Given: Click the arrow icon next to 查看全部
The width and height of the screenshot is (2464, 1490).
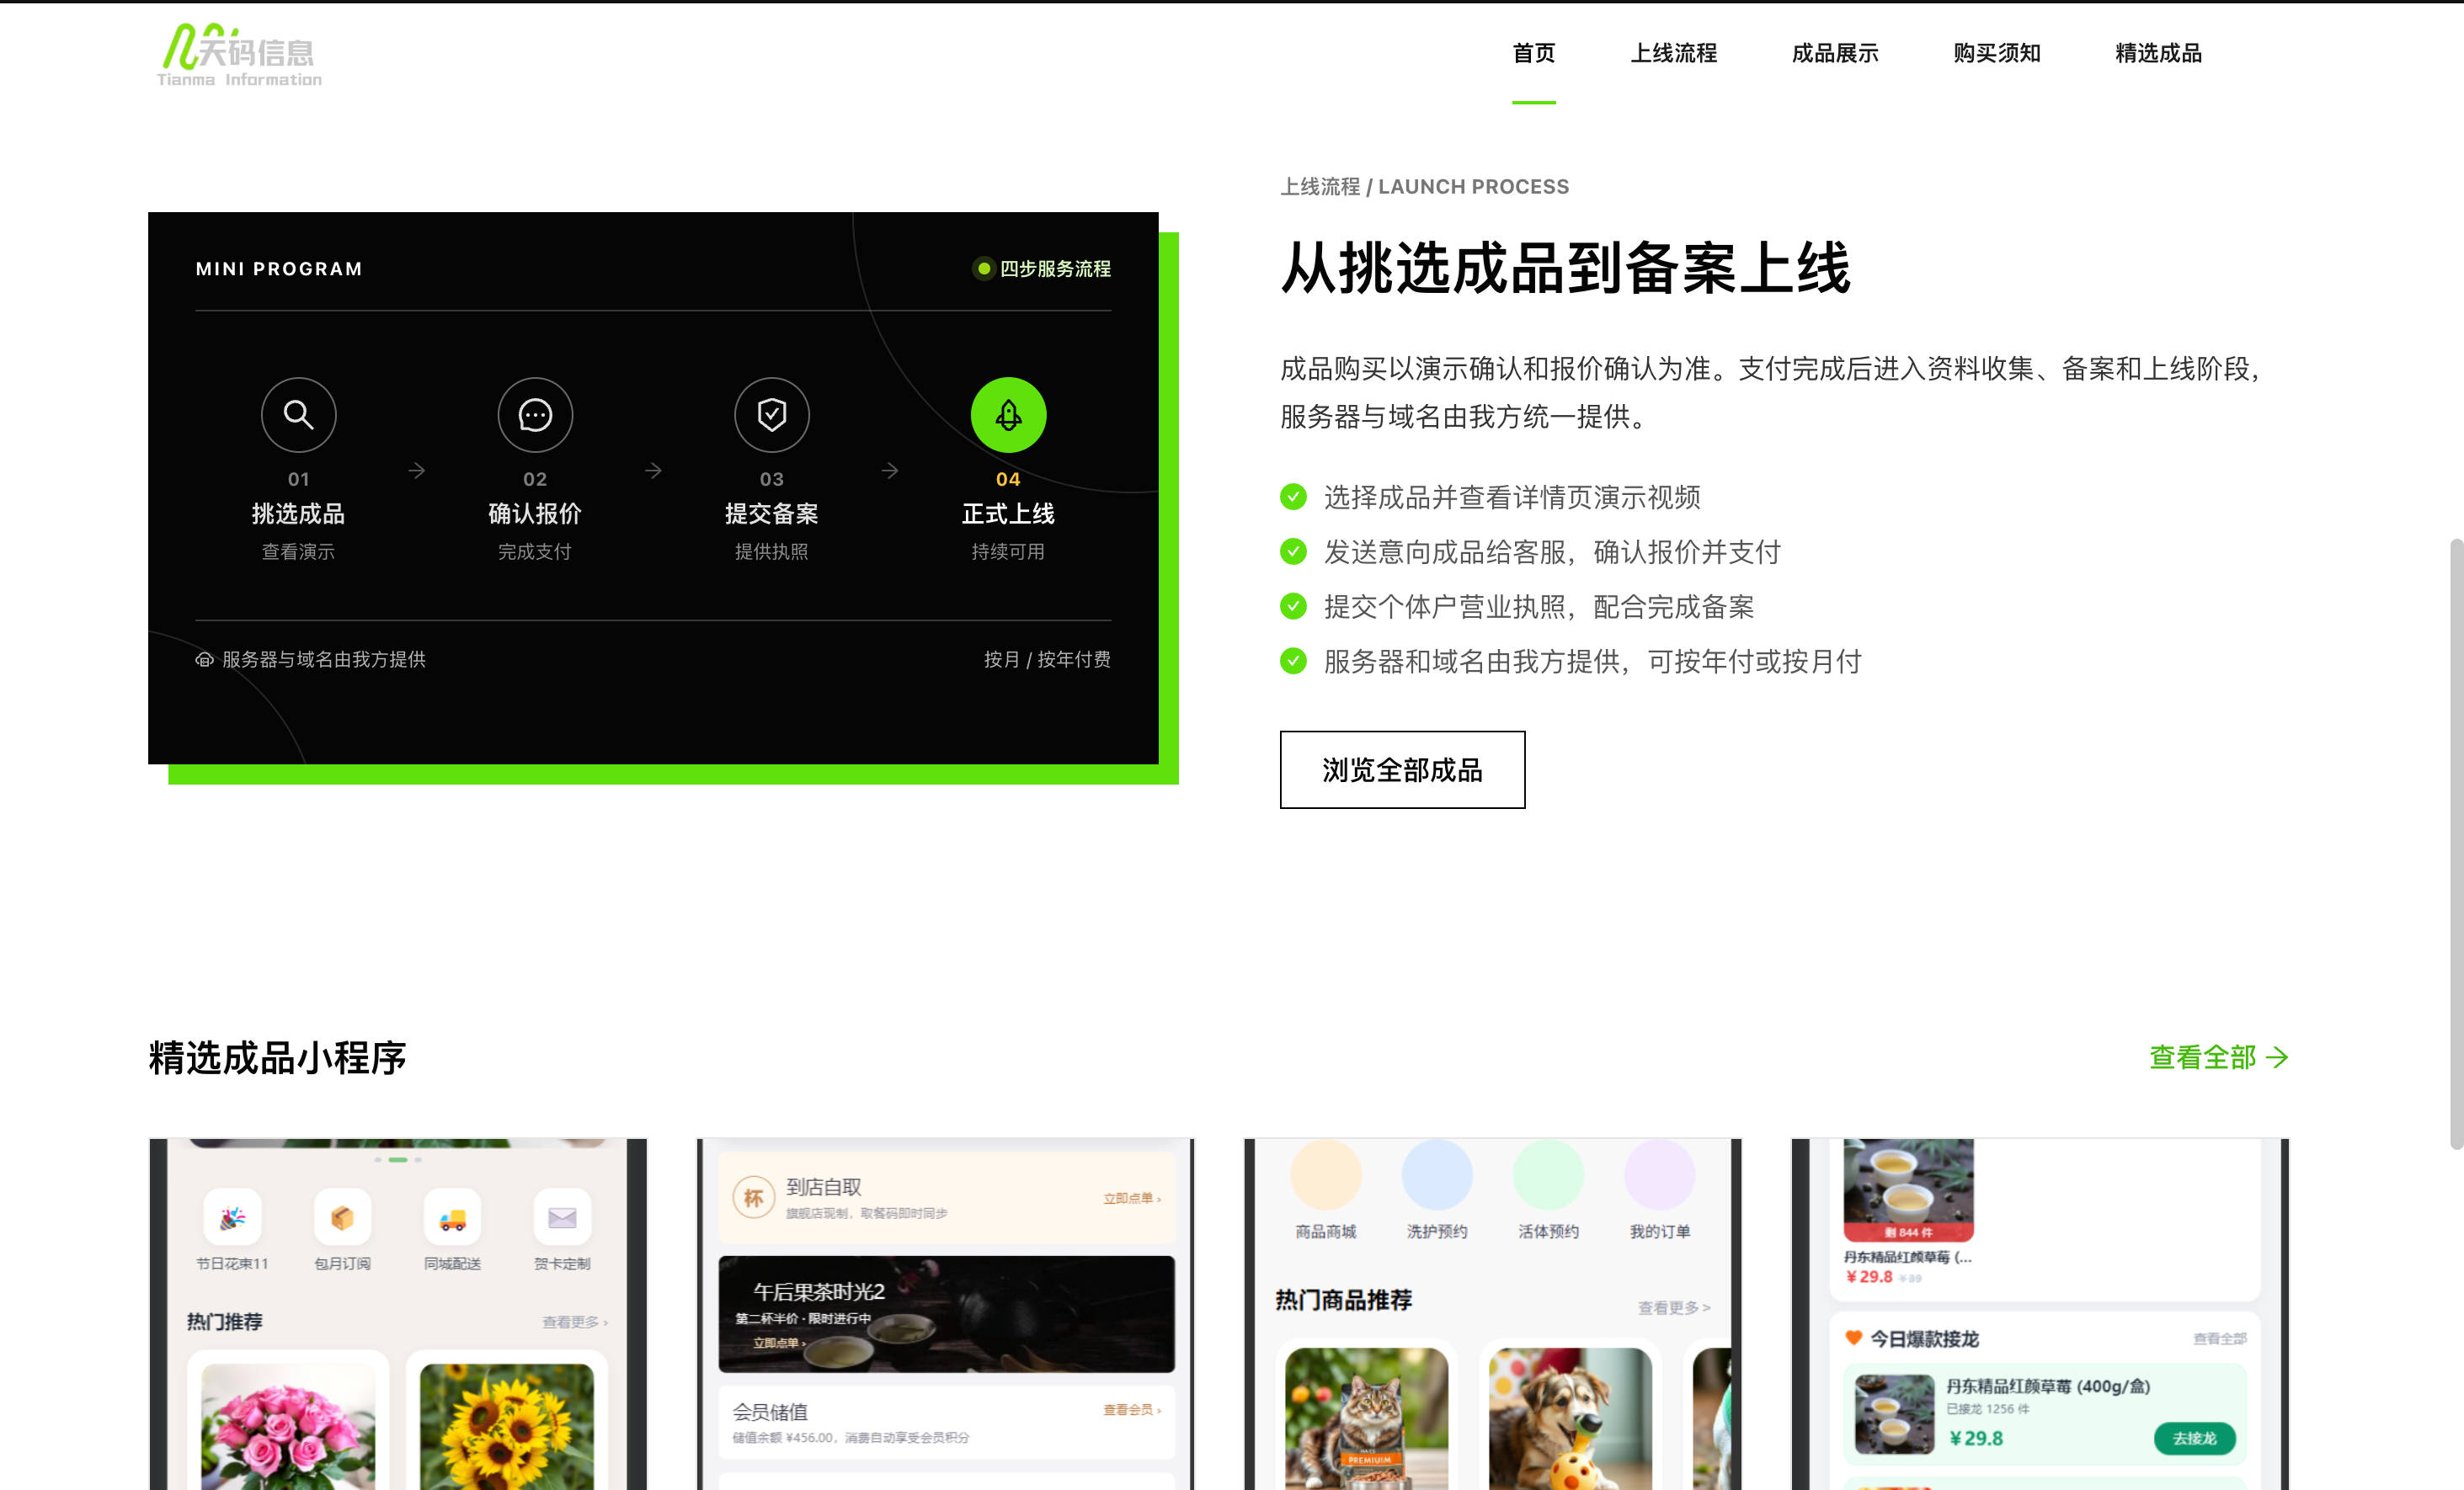Looking at the screenshot, I should pyautogui.click(x=2278, y=1057).
